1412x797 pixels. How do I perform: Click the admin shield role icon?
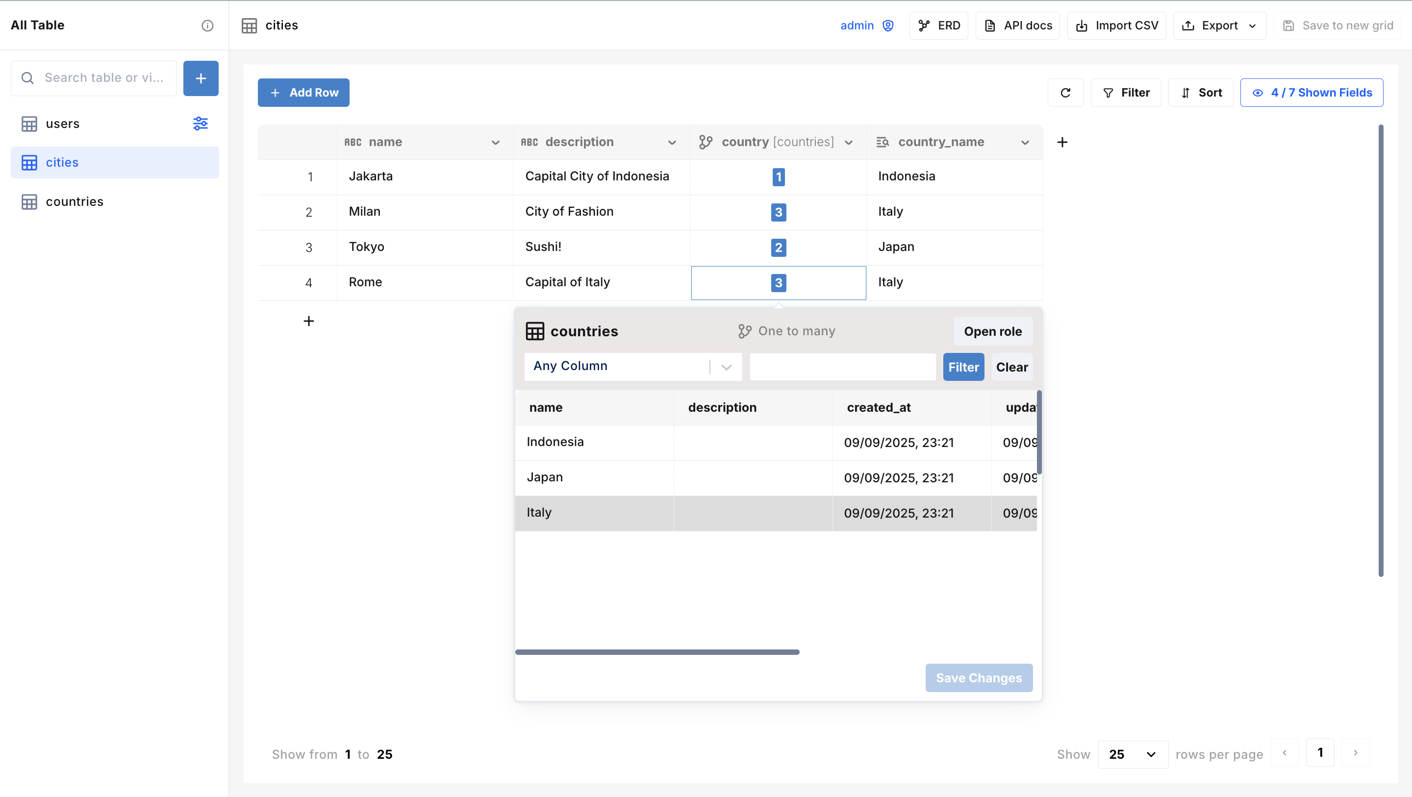pos(888,26)
